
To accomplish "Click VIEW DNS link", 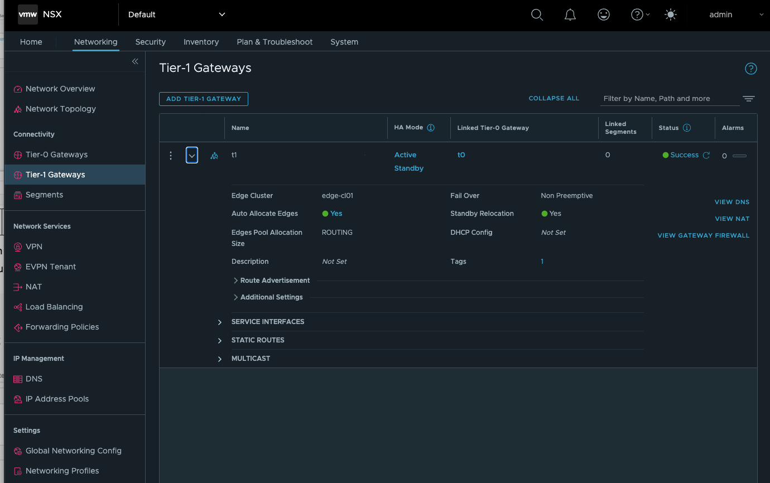I will coord(732,202).
